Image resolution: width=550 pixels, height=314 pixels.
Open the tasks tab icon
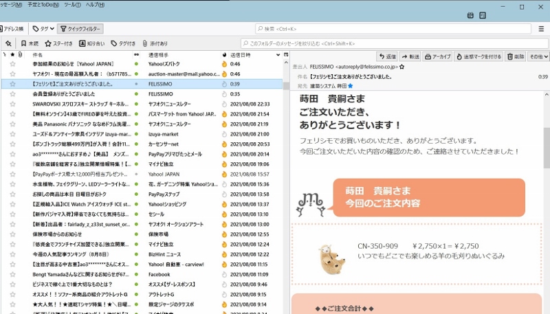(483, 15)
